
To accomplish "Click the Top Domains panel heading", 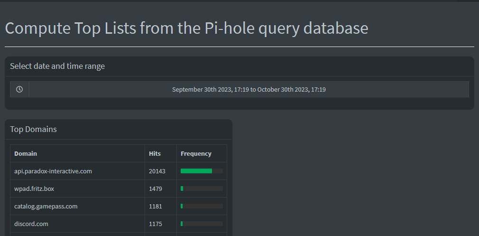I will pos(33,129).
